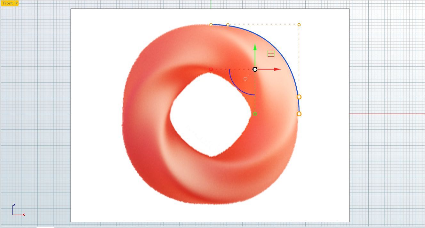
Task: Open the Front viewport dropdown arrow menu
Action: click(x=17, y=3)
